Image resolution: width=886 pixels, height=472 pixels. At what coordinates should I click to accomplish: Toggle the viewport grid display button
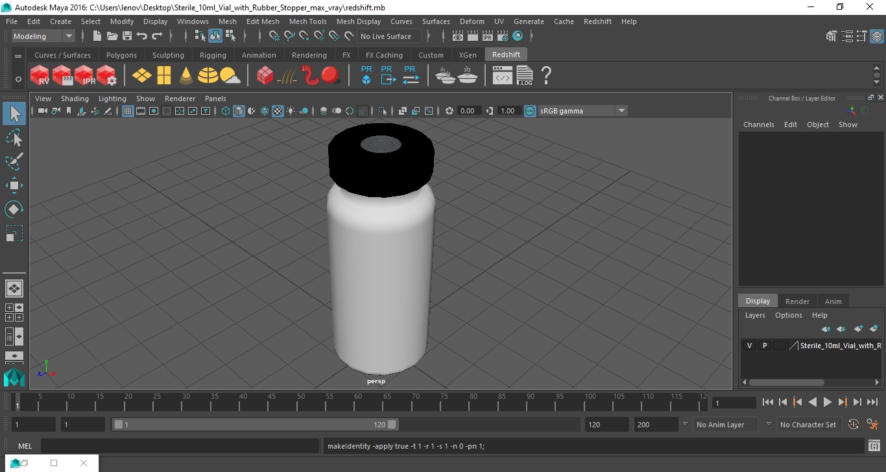[128, 111]
